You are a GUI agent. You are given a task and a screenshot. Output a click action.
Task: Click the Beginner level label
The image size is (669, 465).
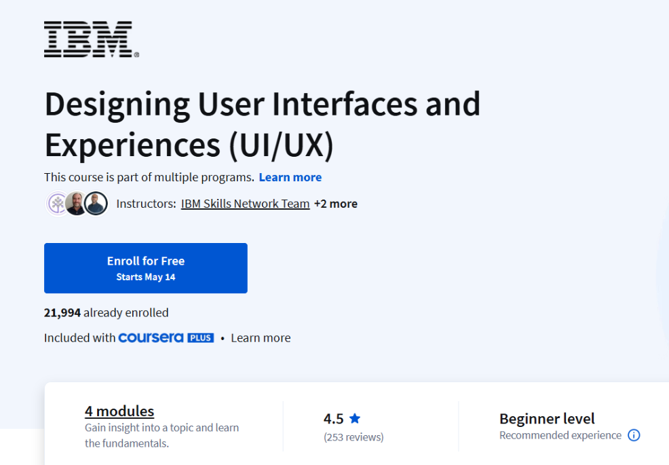tap(546, 418)
